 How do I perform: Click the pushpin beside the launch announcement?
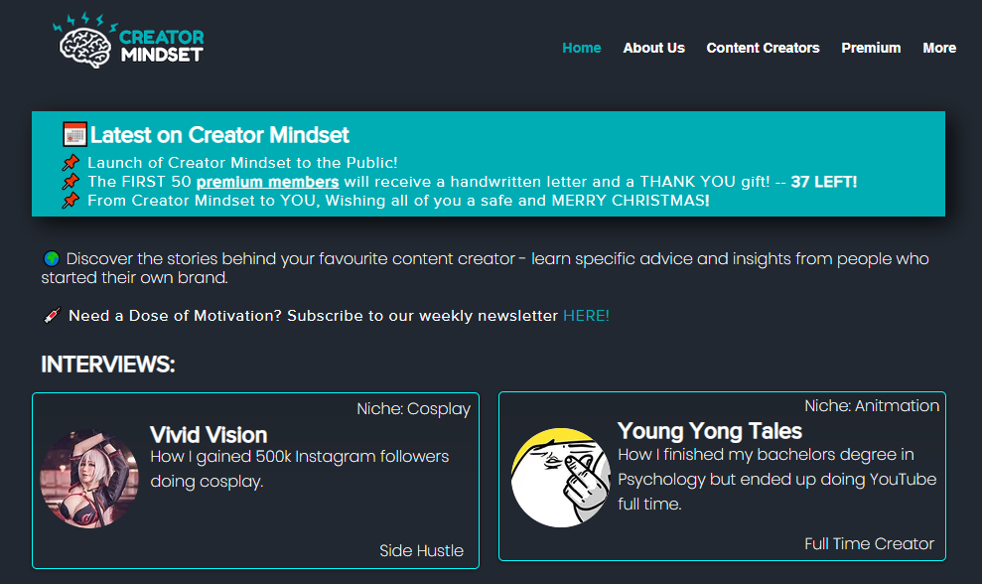[70, 162]
